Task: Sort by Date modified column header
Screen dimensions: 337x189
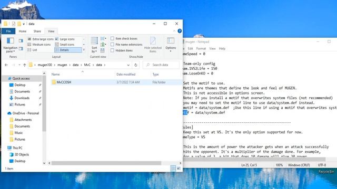Action: 133,75
